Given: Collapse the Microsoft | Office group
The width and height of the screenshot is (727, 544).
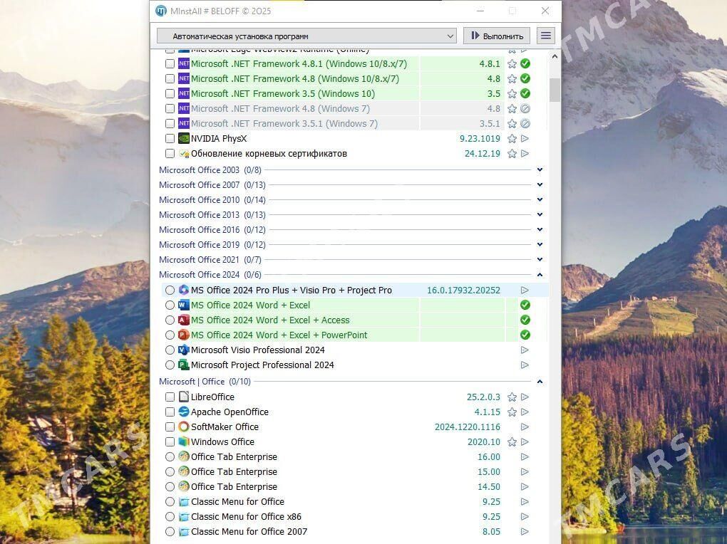Looking at the screenshot, I should (x=540, y=382).
